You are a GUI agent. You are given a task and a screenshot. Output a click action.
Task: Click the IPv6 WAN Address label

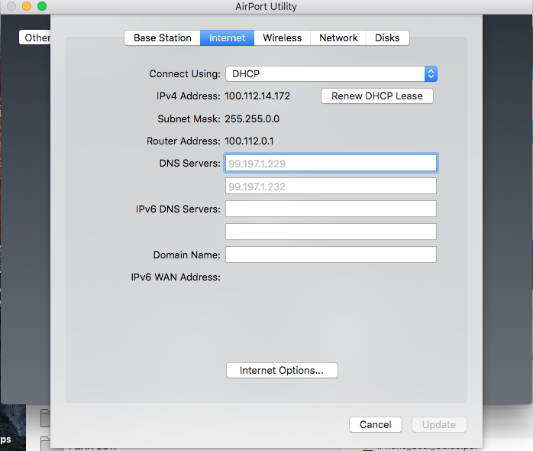coord(176,277)
